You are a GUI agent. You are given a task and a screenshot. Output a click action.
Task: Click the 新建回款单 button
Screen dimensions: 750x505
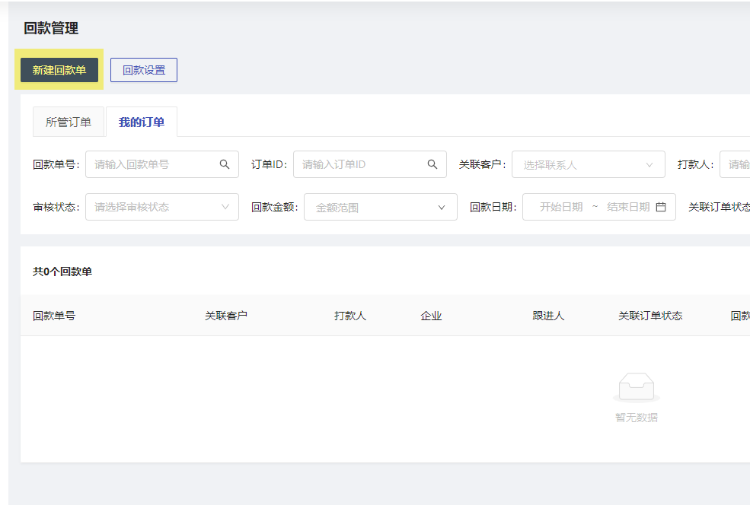[59, 70]
